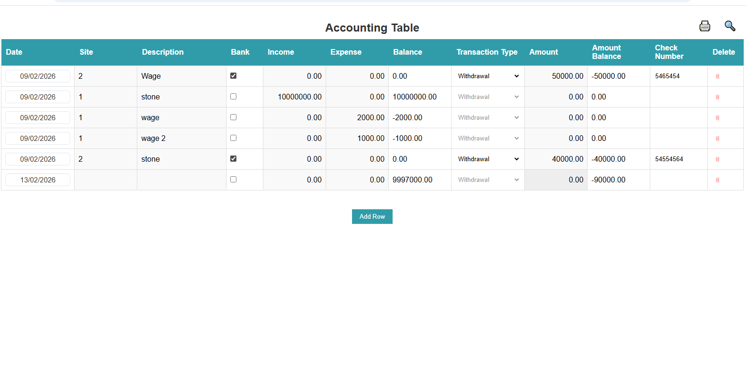Click balance value -1000.00
This screenshot has width=747, height=370.
tap(407, 138)
